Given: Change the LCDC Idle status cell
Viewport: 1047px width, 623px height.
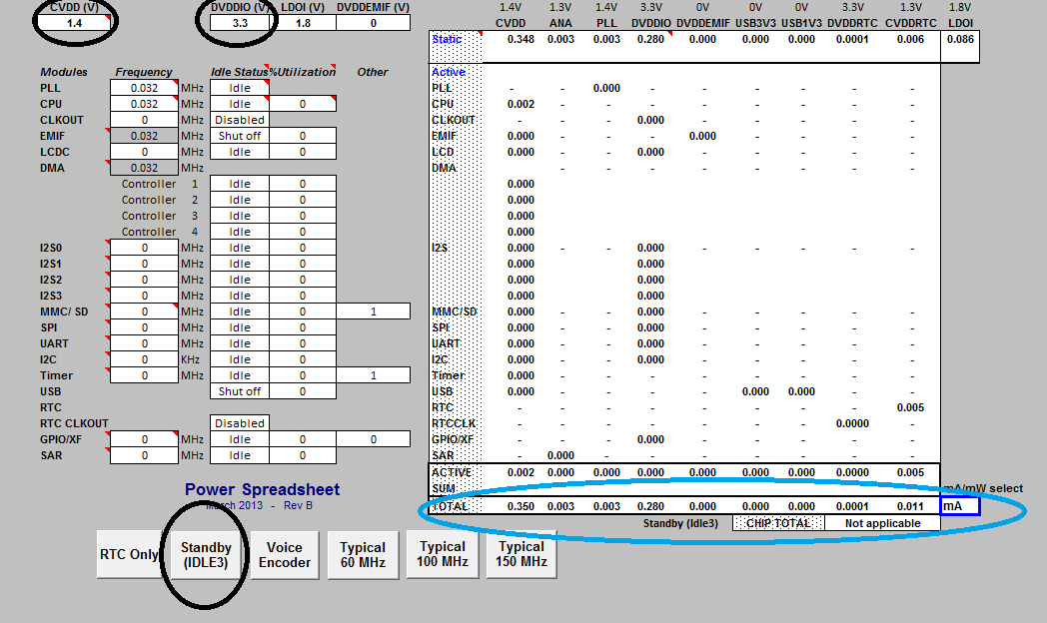Looking at the screenshot, I should (240, 152).
